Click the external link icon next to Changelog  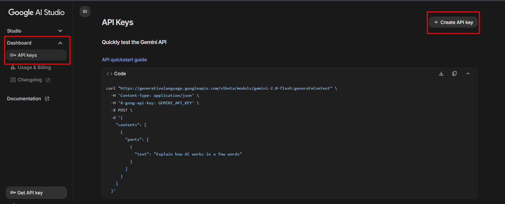pos(48,80)
